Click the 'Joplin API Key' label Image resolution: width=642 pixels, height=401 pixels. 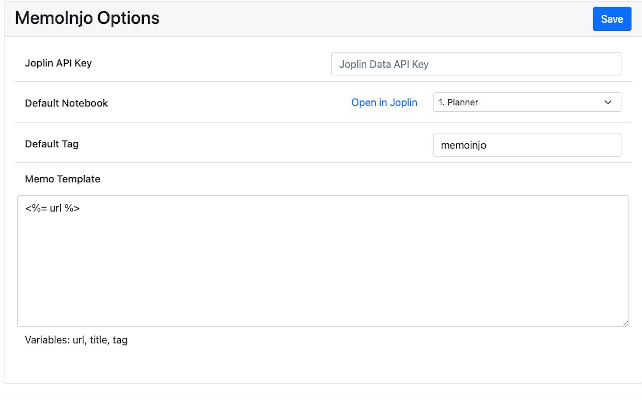coord(58,63)
